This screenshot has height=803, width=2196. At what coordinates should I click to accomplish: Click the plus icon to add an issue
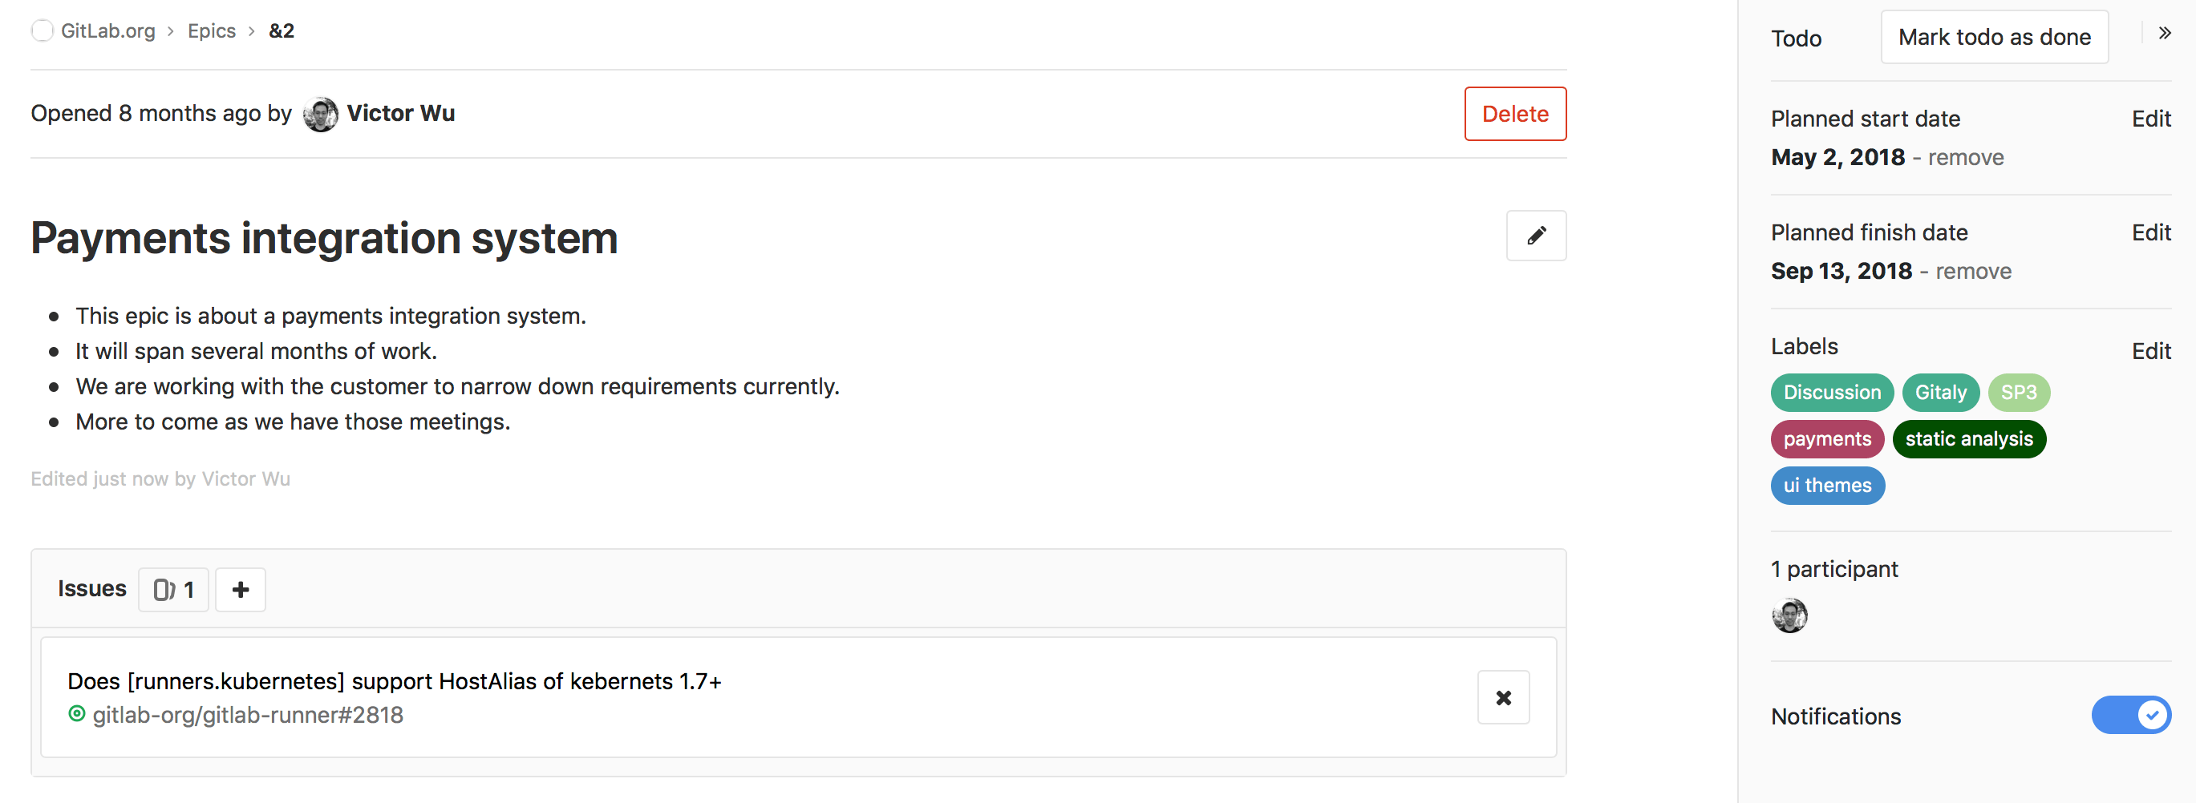pyautogui.click(x=241, y=589)
